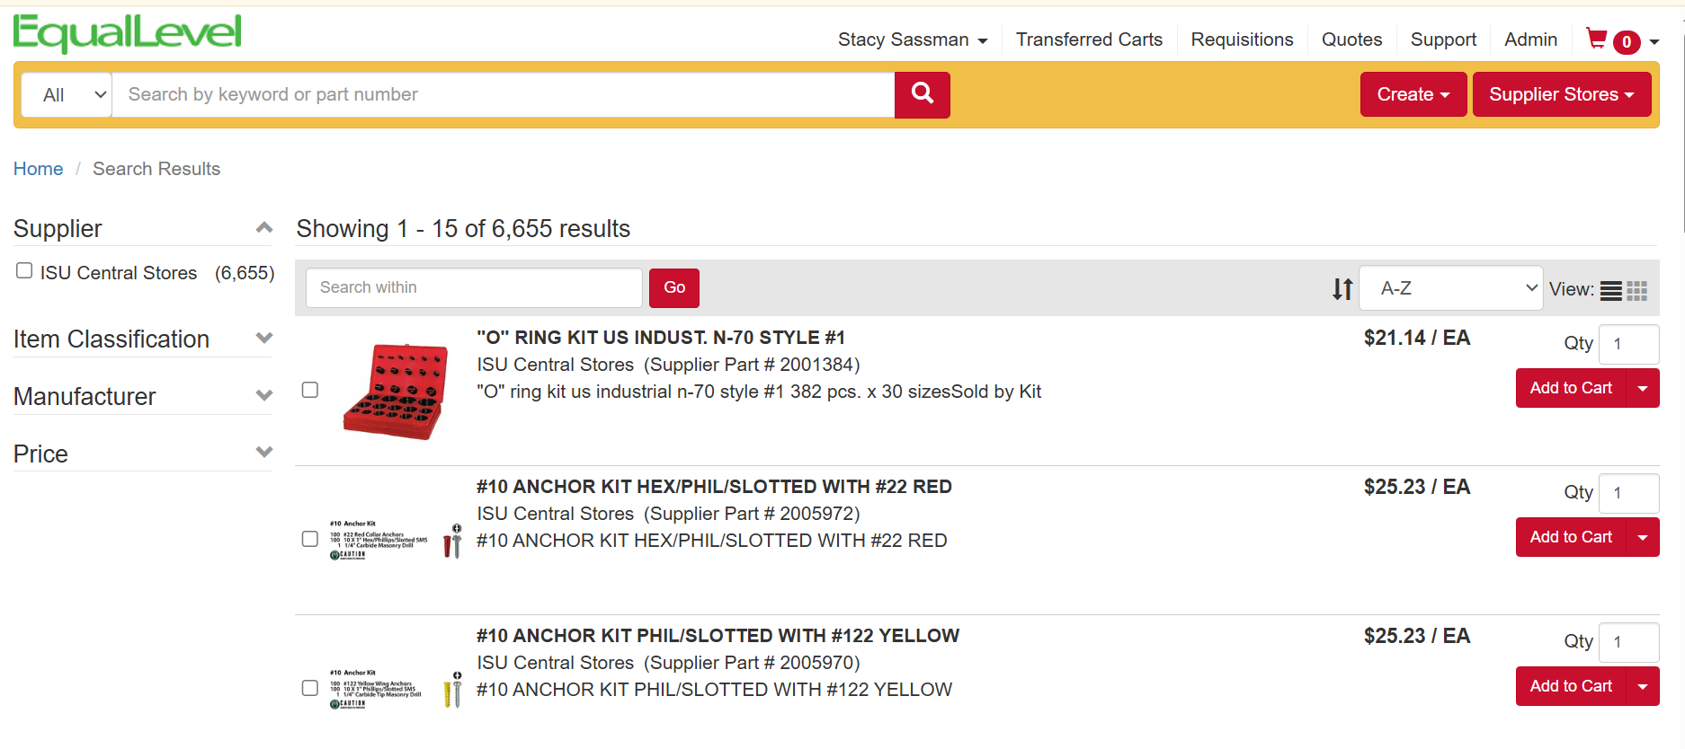Add O Ring Kit to cart

click(x=1571, y=388)
